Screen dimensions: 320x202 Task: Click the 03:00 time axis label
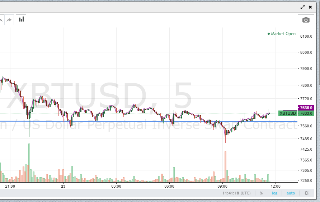click(116, 186)
